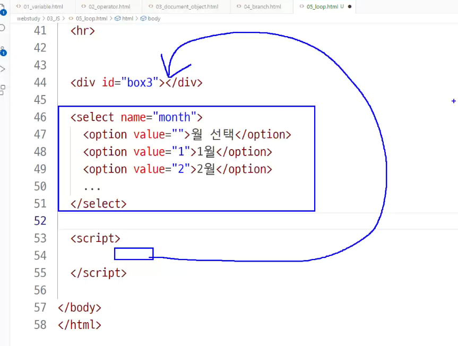This screenshot has height=346, width=458.
Task: Click line number 57 in gutter
Action: [x=40, y=308]
